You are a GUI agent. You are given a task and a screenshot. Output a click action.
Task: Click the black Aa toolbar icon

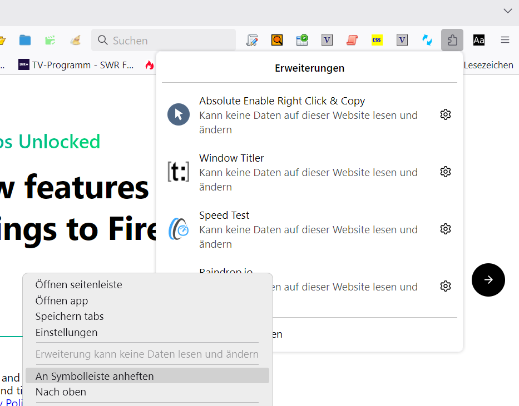[479, 40]
